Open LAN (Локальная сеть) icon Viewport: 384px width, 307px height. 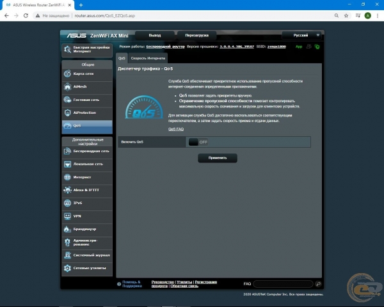click(67, 164)
